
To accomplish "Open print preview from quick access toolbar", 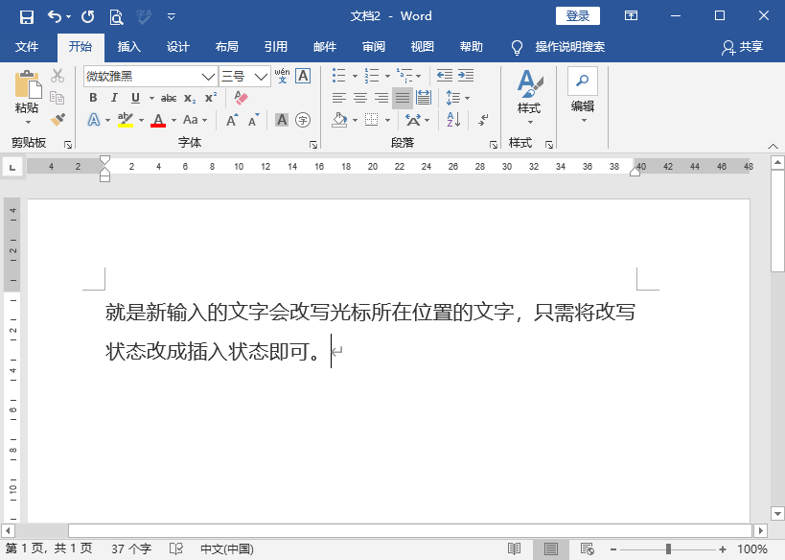I will point(116,17).
